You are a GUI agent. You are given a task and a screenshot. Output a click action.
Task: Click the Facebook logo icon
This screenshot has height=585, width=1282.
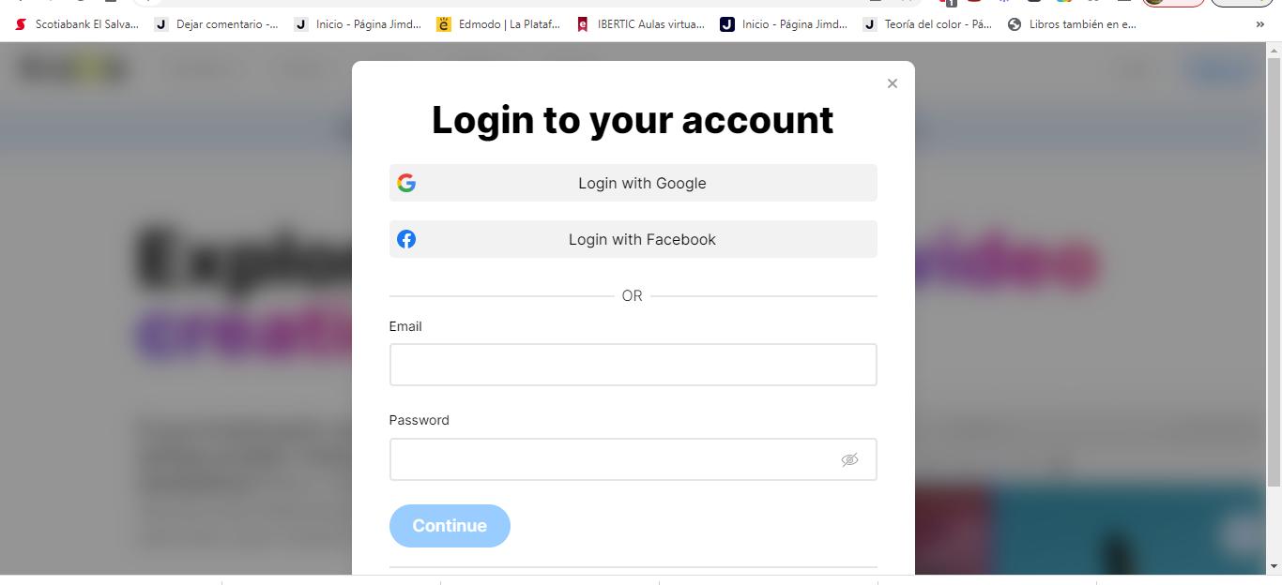(406, 239)
